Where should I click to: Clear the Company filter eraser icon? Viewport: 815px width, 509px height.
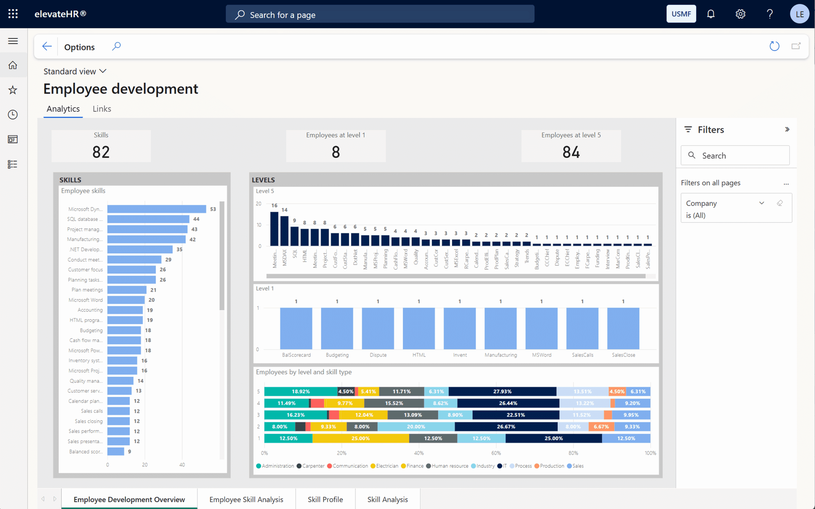pos(780,203)
